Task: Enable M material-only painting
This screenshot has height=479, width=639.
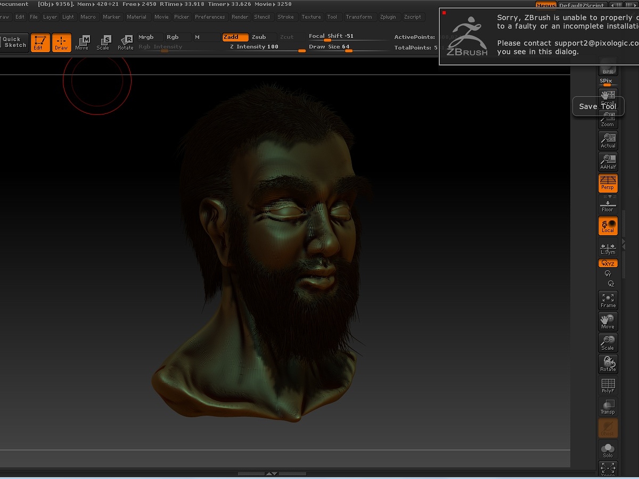Action: pyautogui.click(x=206, y=37)
